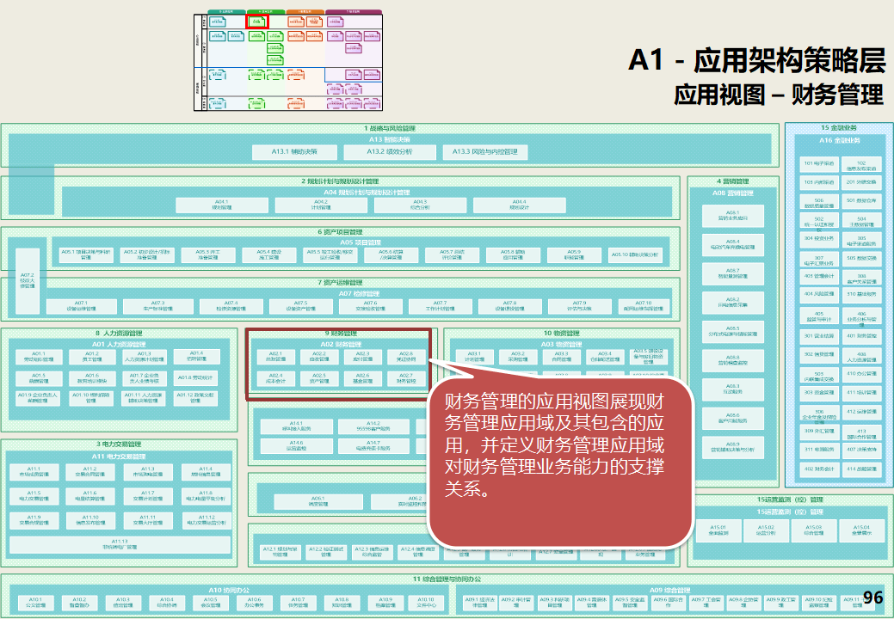Select the A11.1 box in 电力交易管理
The height and width of the screenshot is (619, 894).
34,472
